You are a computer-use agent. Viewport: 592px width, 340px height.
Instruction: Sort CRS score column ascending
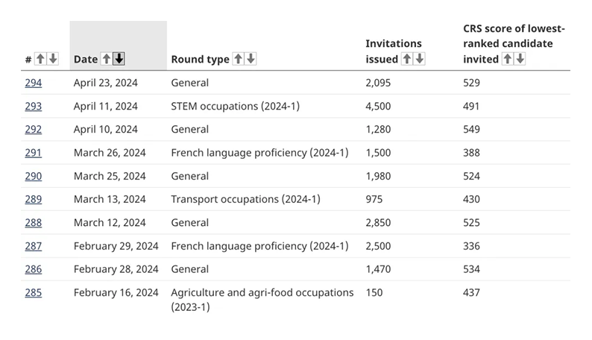pyautogui.click(x=507, y=59)
